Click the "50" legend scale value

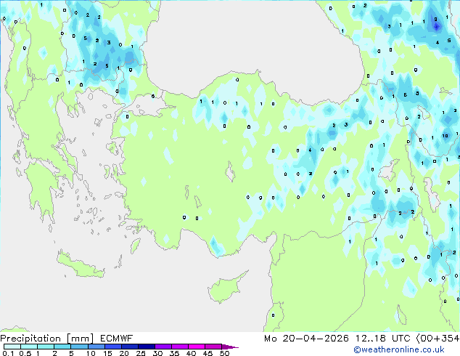pyautogui.click(x=224, y=353)
